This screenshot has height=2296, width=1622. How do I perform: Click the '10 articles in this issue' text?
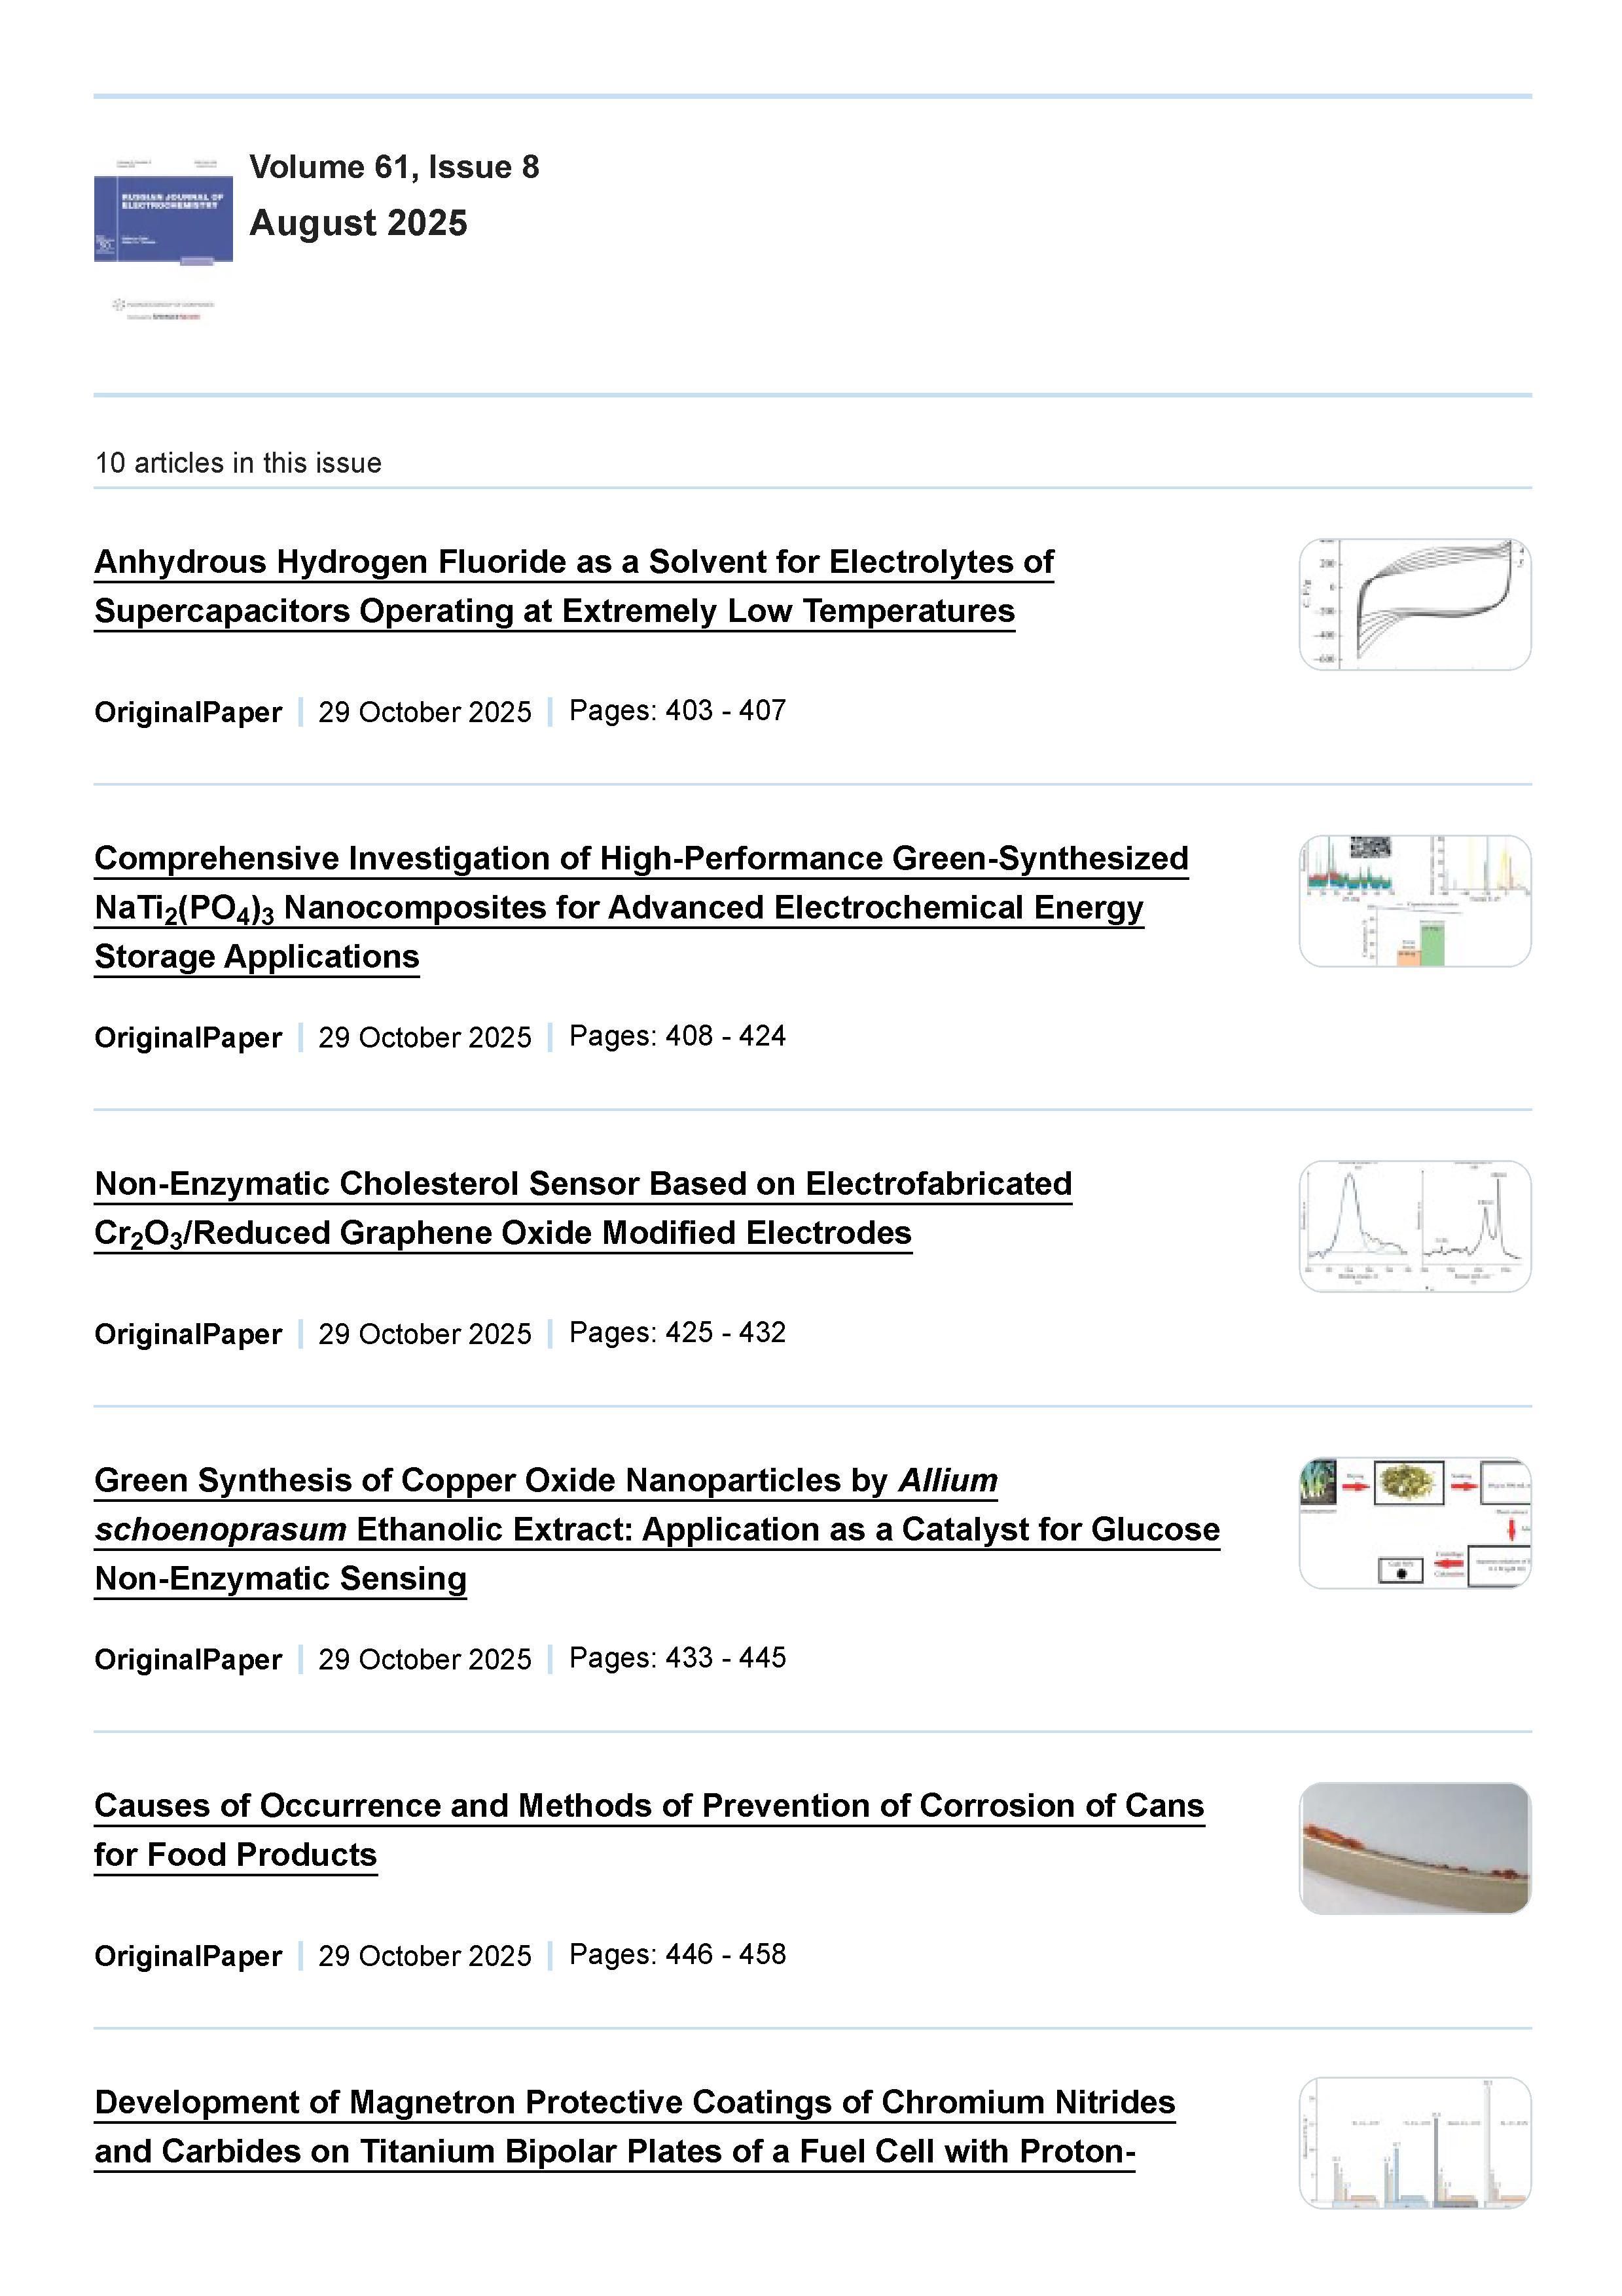click(238, 463)
